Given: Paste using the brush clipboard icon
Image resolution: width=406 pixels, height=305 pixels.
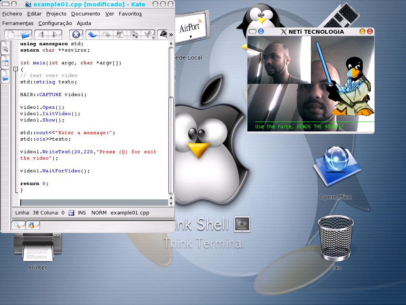Looking at the screenshot, I should coord(148,34).
